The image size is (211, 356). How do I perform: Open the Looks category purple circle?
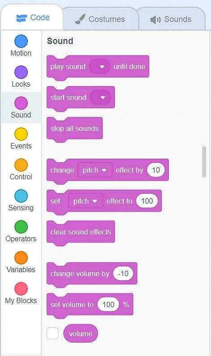click(21, 72)
